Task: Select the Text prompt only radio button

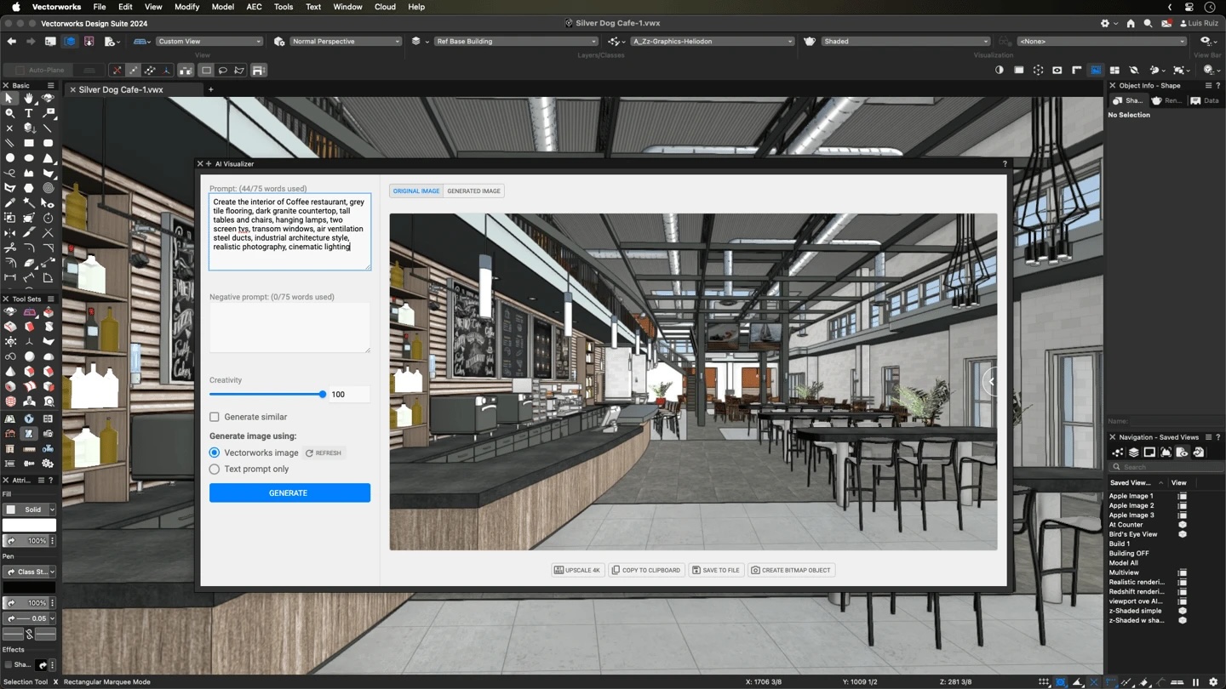Action: (214, 469)
